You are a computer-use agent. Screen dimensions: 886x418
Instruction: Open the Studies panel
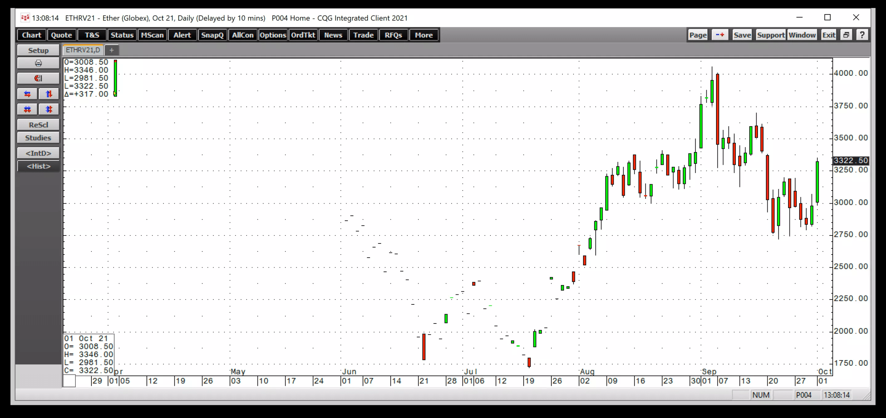[x=38, y=137]
